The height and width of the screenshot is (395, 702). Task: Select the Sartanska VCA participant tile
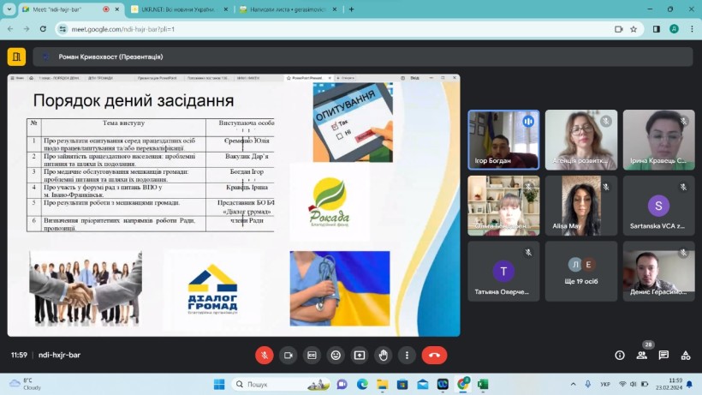[x=658, y=206]
